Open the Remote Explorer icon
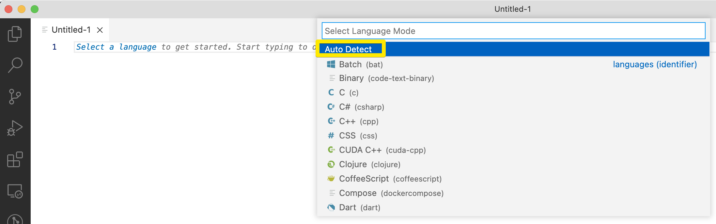 (15, 191)
